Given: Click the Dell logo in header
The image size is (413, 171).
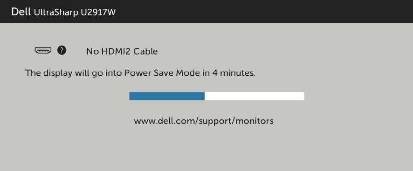Looking at the screenshot, I should pyautogui.click(x=21, y=12).
